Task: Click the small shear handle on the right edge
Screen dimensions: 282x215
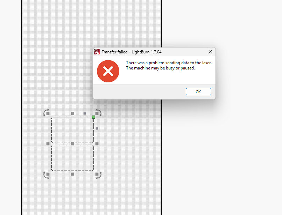Action: tap(97, 128)
